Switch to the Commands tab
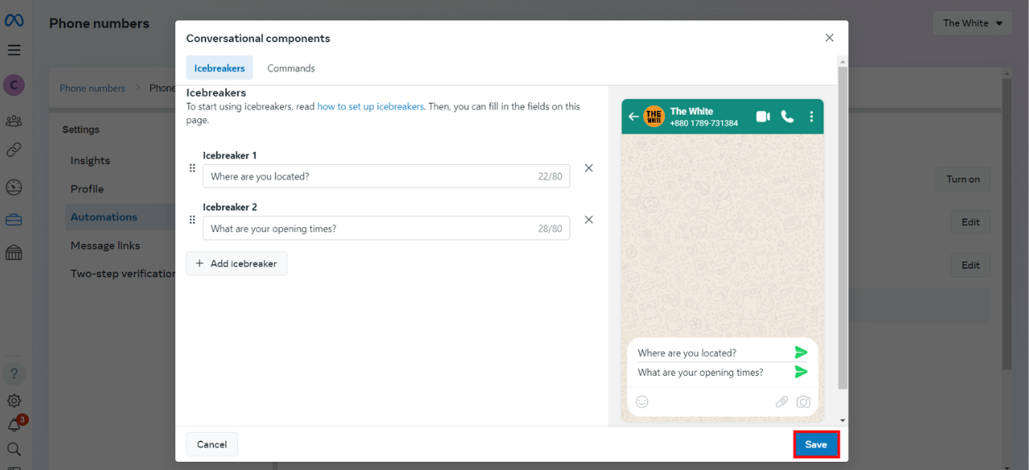 click(291, 68)
